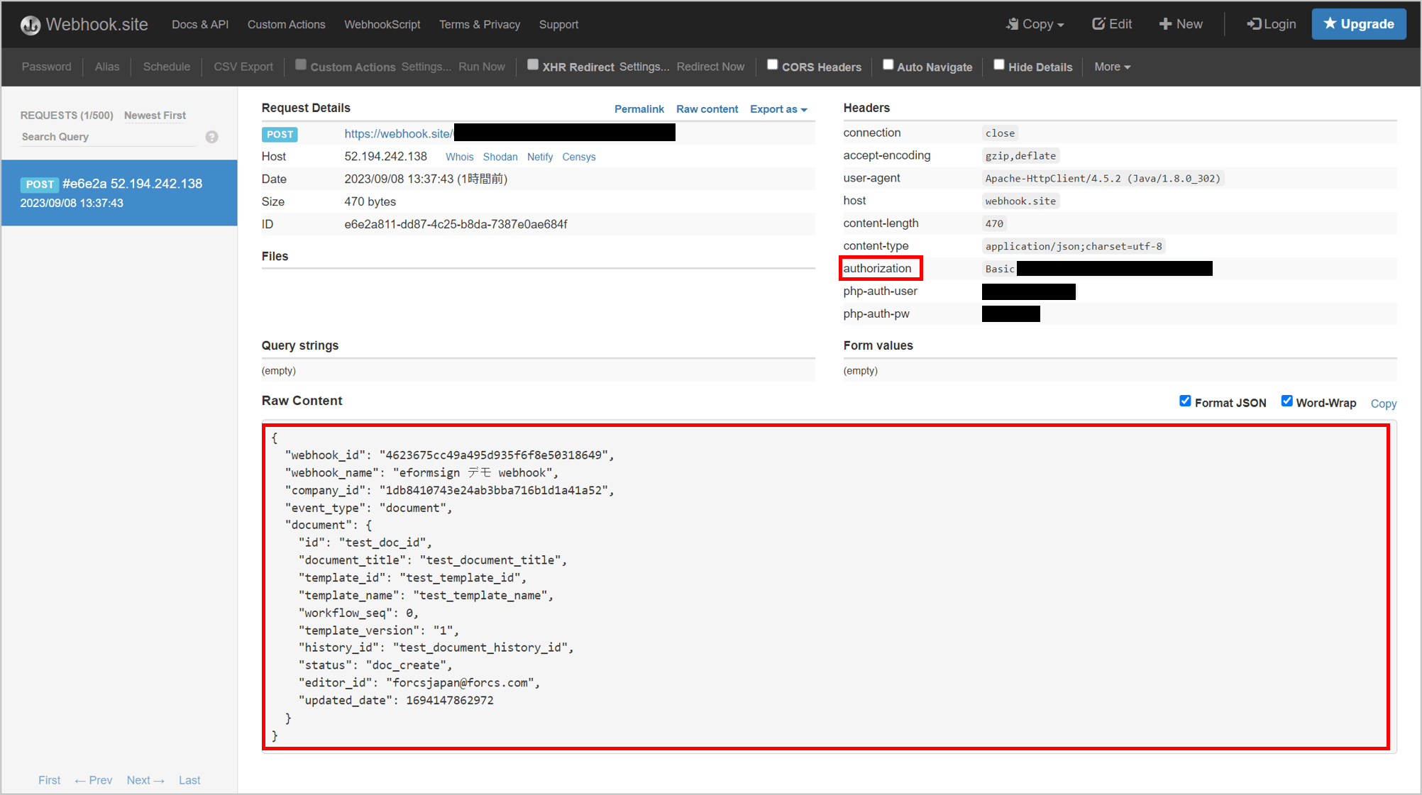Click the content-length 470 header value
The width and height of the screenshot is (1422, 795).
click(x=994, y=223)
